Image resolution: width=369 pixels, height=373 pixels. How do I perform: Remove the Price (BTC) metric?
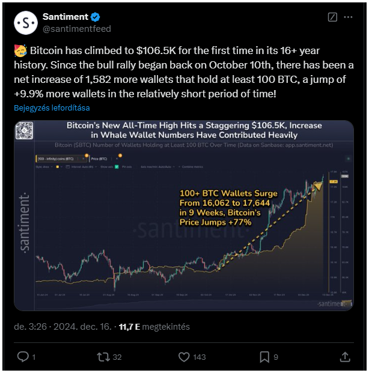pos(117,159)
